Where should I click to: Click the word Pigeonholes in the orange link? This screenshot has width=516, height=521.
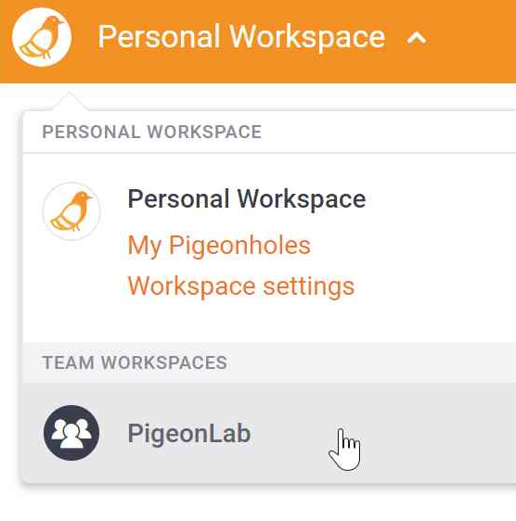(239, 246)
